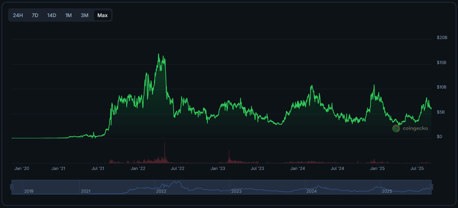The image size is (458, 208).
Task: Click the 2024 marker in navigator
Action: (x=311, y=191)
